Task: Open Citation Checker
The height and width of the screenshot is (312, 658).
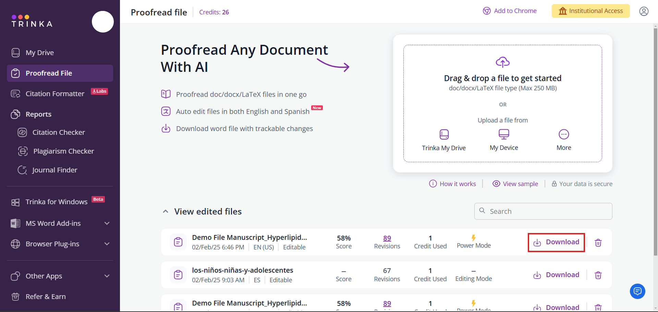Action: pyautogui.click(x=59, y=132)
